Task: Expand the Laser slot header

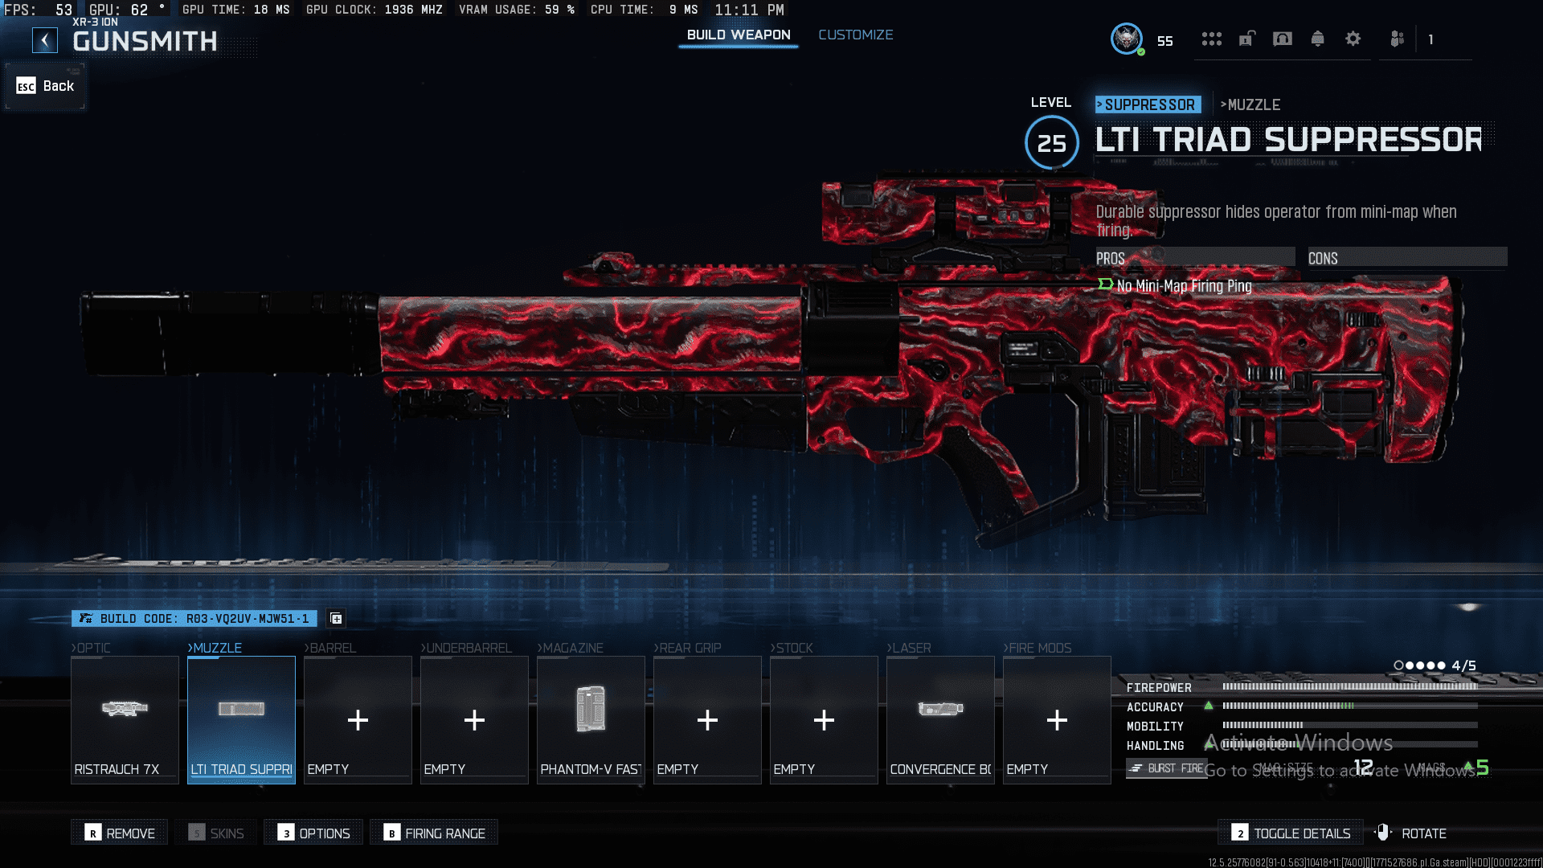Action: 909,648
